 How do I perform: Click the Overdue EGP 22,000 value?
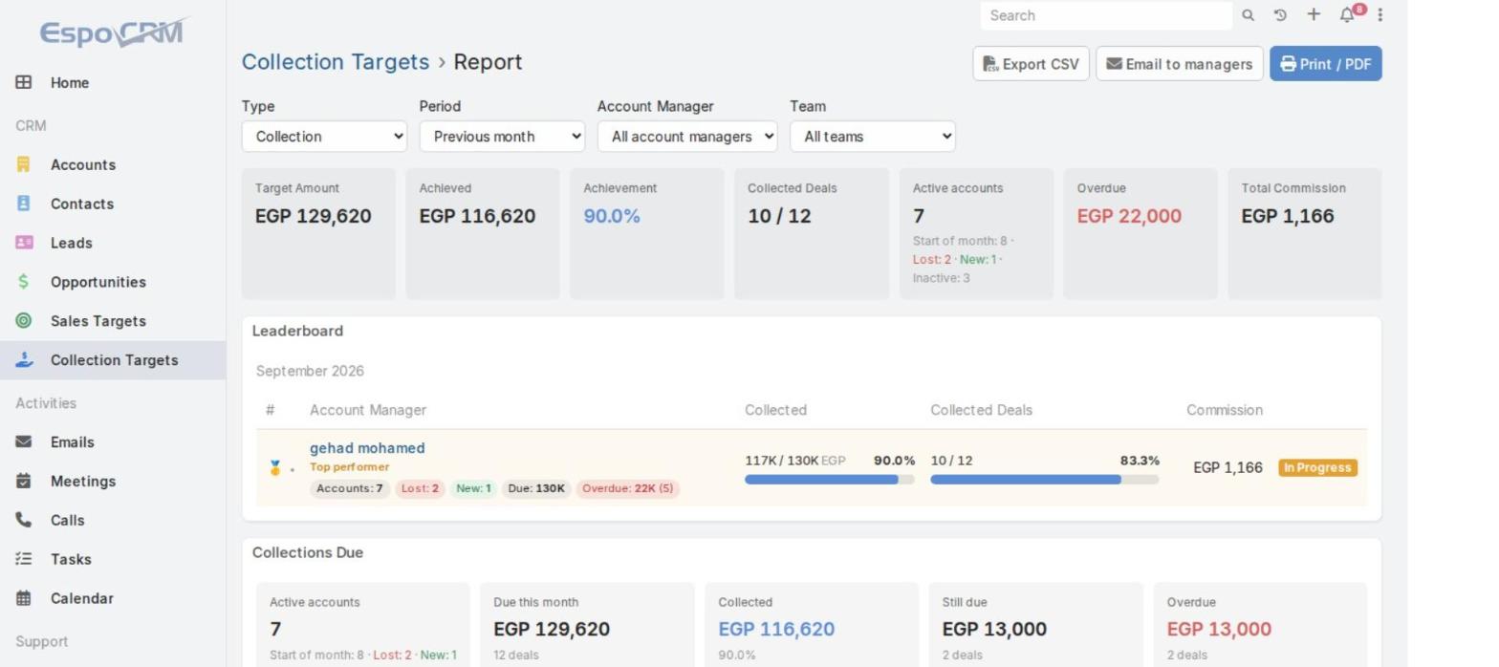[x=1129, y=216]
